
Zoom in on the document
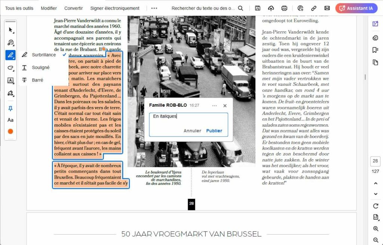point(376,229)
